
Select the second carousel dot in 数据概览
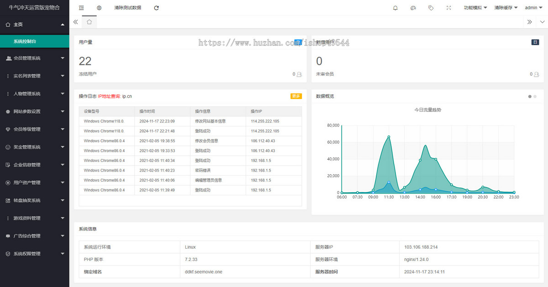point(535,96)
